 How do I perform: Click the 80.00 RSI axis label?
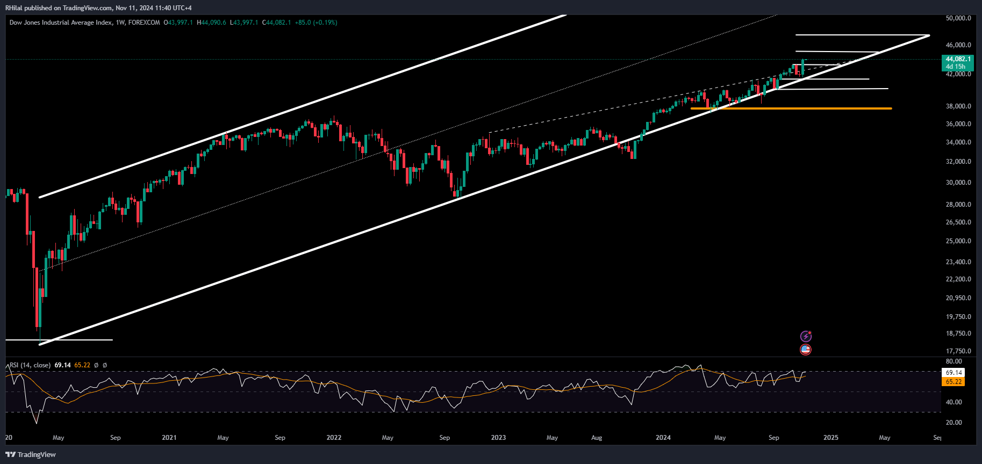click(954, 362)
